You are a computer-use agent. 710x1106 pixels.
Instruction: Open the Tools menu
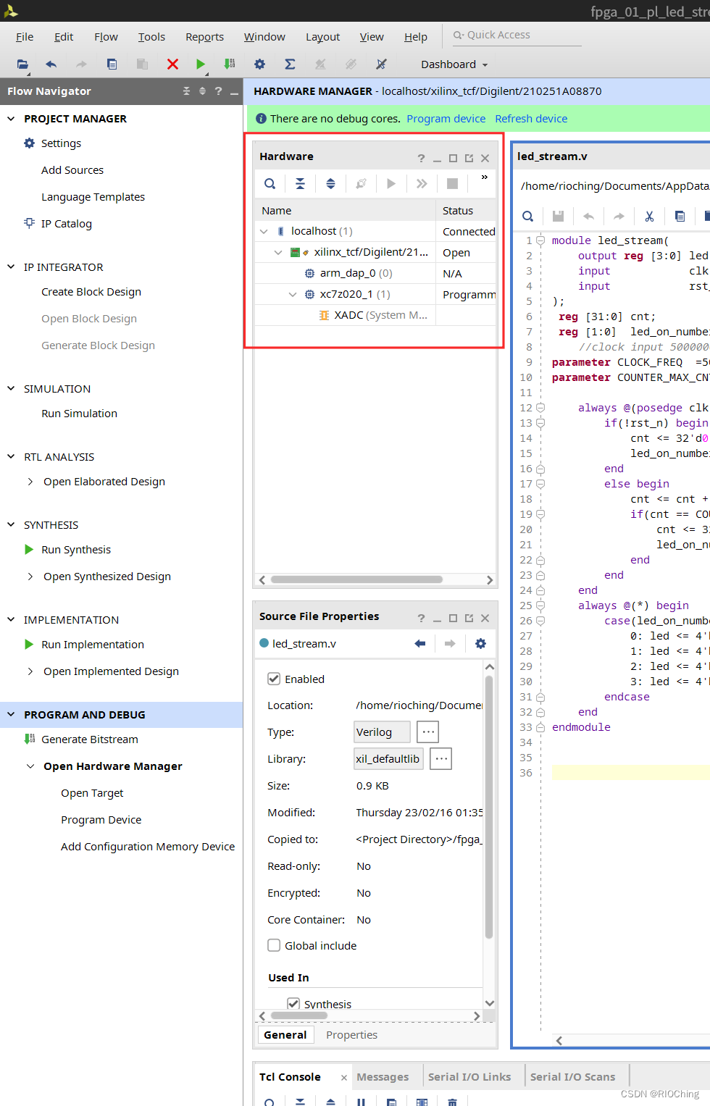(x=151, y=37)
